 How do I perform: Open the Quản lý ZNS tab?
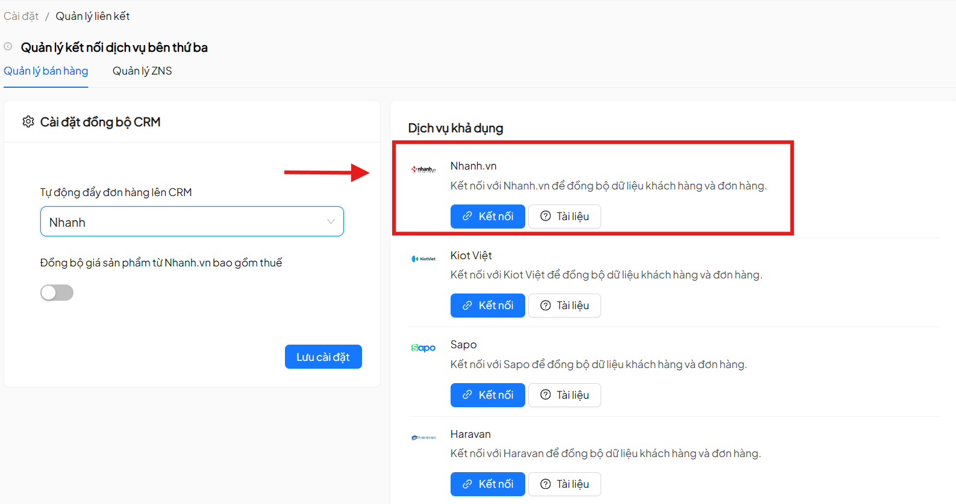tap(142, 71)
